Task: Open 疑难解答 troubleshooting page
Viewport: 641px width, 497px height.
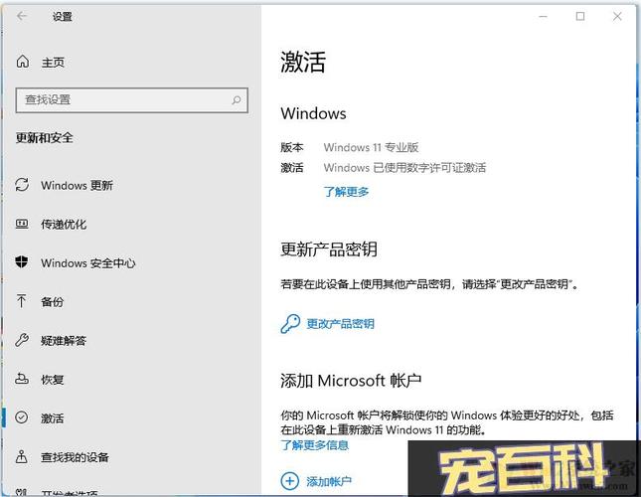Action: (x=64, y=341)
